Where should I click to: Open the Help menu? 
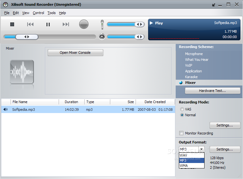[63, 13]
